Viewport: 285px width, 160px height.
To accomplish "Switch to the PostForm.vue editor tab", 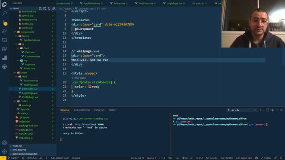I will click(145, 3).
